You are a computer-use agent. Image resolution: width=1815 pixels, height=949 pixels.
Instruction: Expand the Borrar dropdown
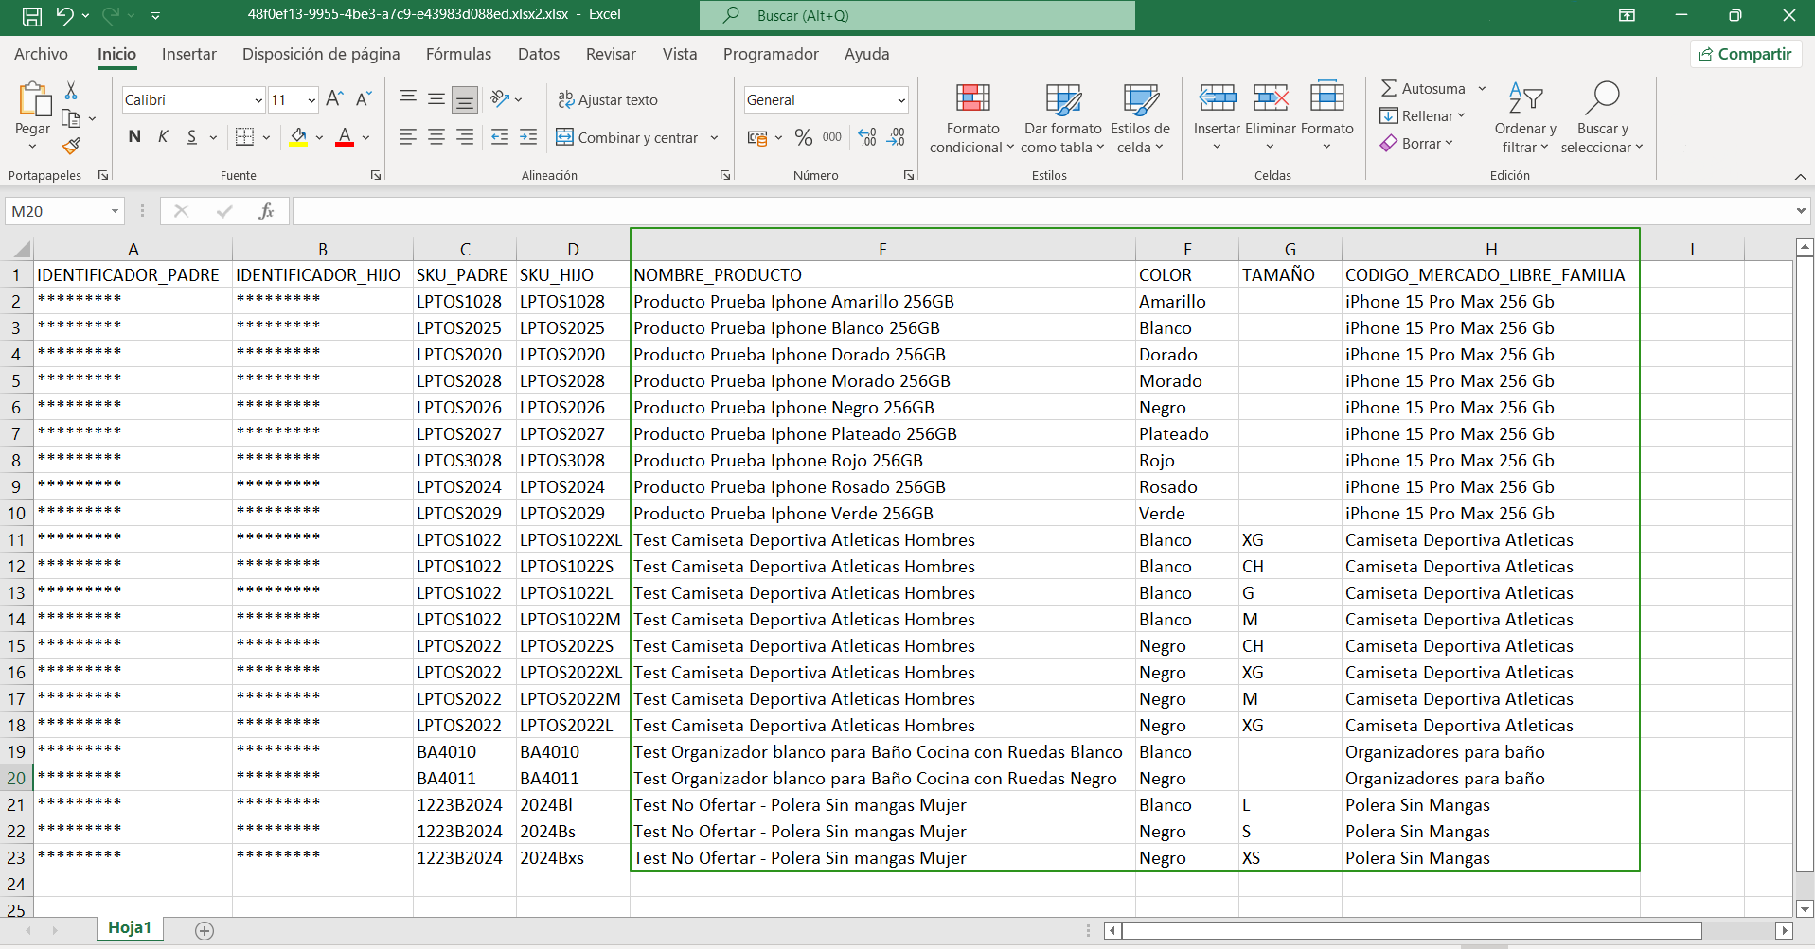tap(1449, 143)
